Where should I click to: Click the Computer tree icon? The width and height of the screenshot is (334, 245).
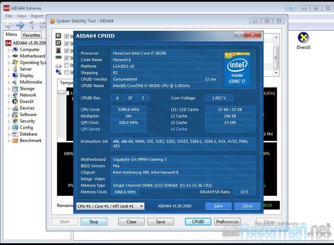[x=15, y=50]
